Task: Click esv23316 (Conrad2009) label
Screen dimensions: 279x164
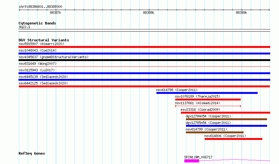Action: (200, 110)
